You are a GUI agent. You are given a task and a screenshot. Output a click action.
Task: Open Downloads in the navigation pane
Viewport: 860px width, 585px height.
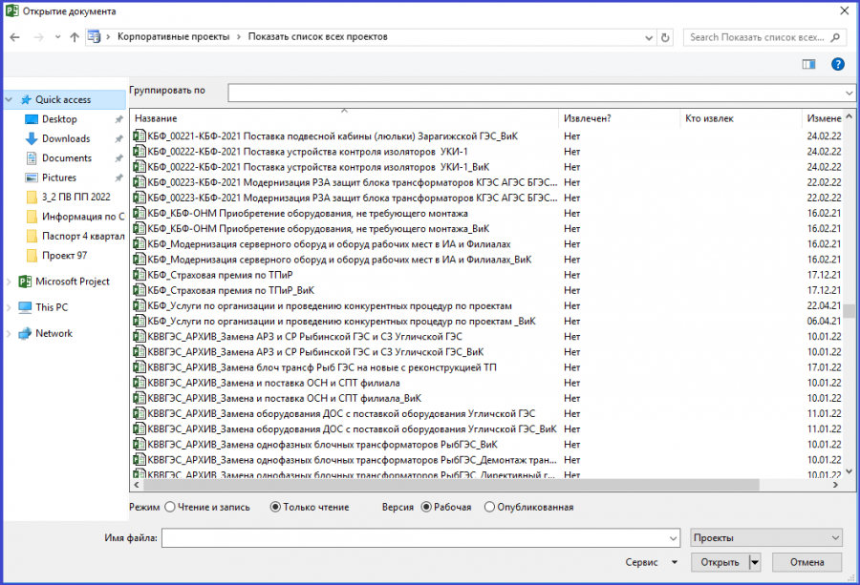point(66,138)
